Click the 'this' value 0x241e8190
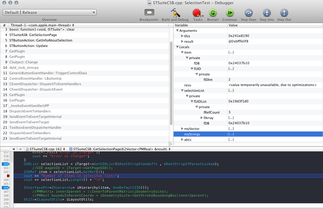Viewport: 323px width, 209px height. [x=239, y=36]
